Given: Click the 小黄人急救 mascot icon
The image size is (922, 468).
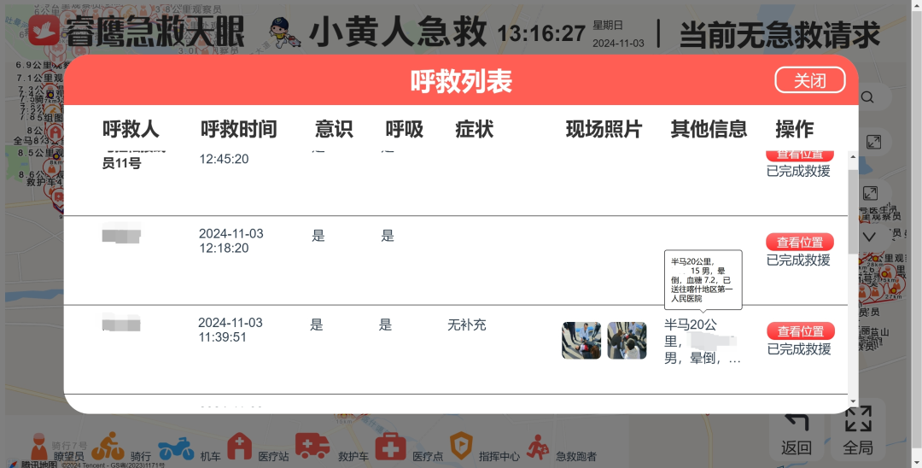Looking at the screenshot, I should click(x=284, y=32).
